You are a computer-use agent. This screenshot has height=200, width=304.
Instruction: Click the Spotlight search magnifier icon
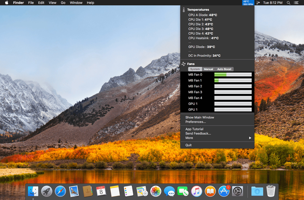pyautogui.click(x=289, y=3)
